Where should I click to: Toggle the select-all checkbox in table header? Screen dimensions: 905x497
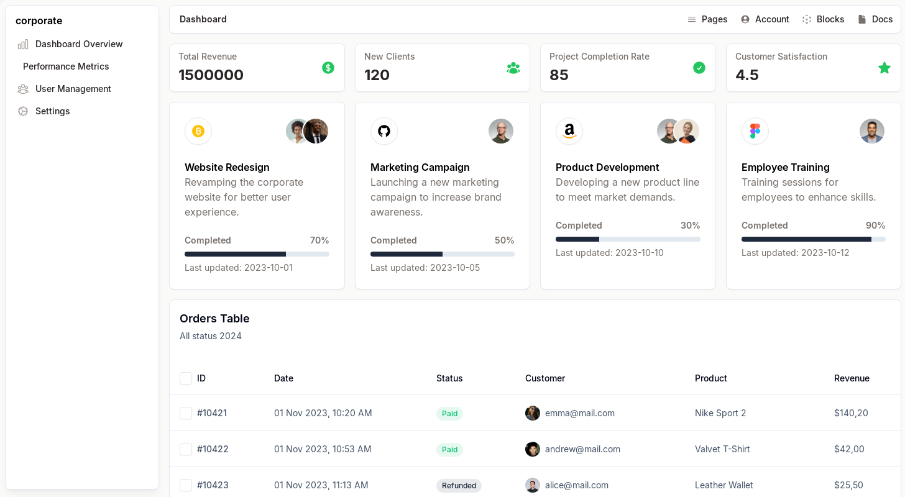click(186, 378)
